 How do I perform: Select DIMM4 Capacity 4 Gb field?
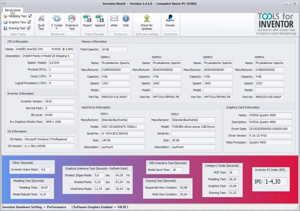click(x=269, y=77)
